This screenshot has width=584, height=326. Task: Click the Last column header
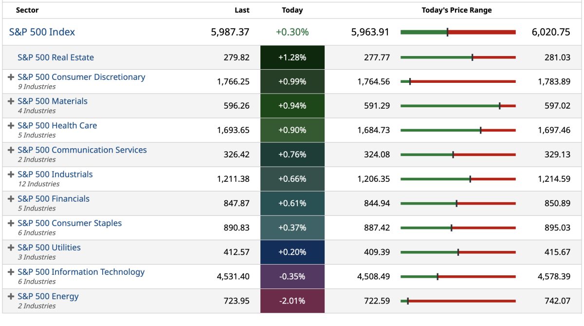click(242, 10)
